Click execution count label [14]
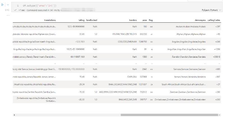The height and width of the screenshot is (118, 225). (x=7, y=10)
